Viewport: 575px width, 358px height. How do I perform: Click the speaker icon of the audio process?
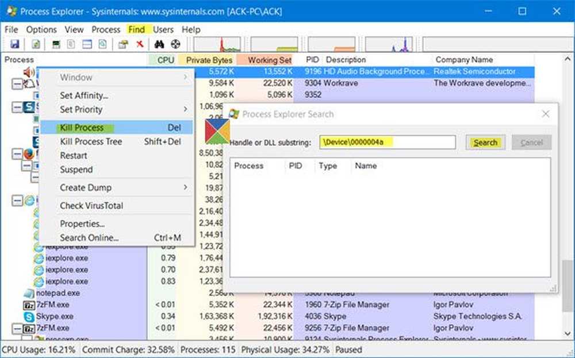[29, 71]
